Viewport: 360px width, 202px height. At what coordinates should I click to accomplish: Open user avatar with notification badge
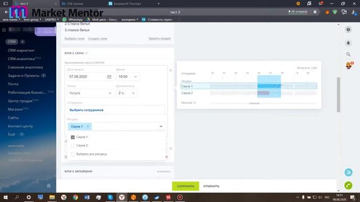click(x=349, y=66)
